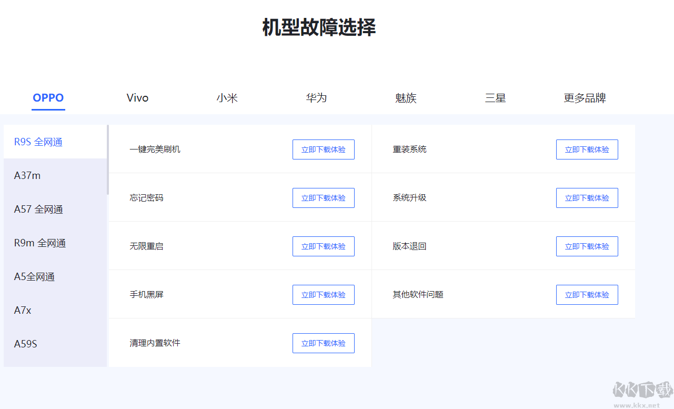The width and height of the screenshot is (674, 409).
Task: Choose the A37m phone model
Action: click(x=55, y=175)
